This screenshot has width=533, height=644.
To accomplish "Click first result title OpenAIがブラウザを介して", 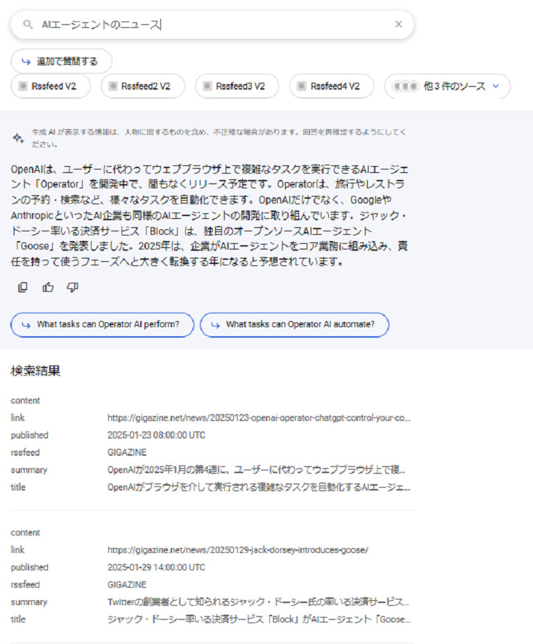I will point(259,487).
